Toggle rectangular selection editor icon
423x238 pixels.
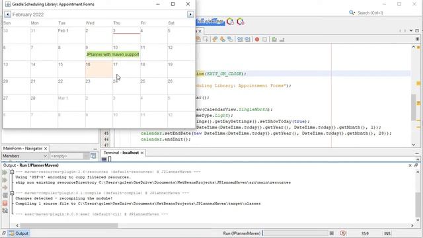[x=206, y=40]
